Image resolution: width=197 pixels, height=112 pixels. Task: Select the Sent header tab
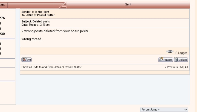point(128,5)
